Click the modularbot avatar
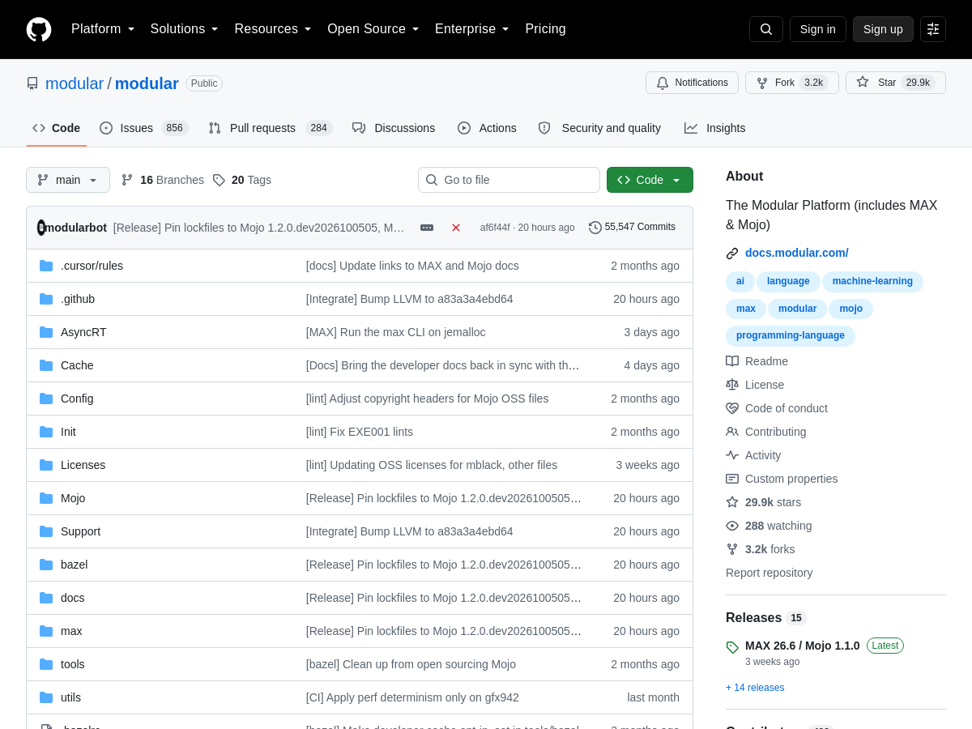The image size is (972, 729). click(x=41, y=228)
